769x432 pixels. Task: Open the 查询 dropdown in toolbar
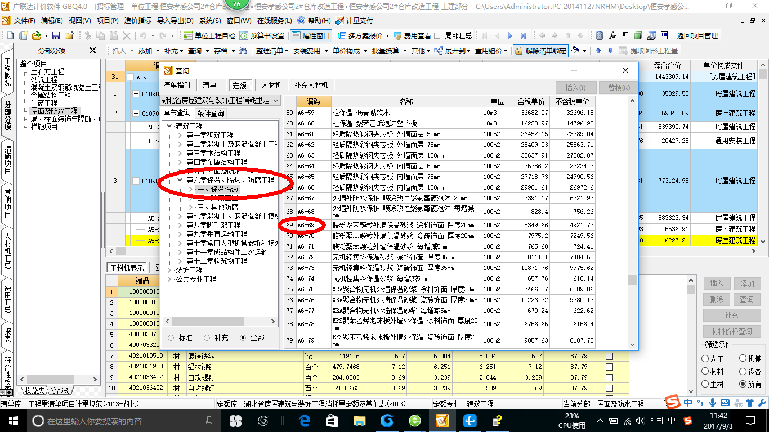[x=198, y=51]
